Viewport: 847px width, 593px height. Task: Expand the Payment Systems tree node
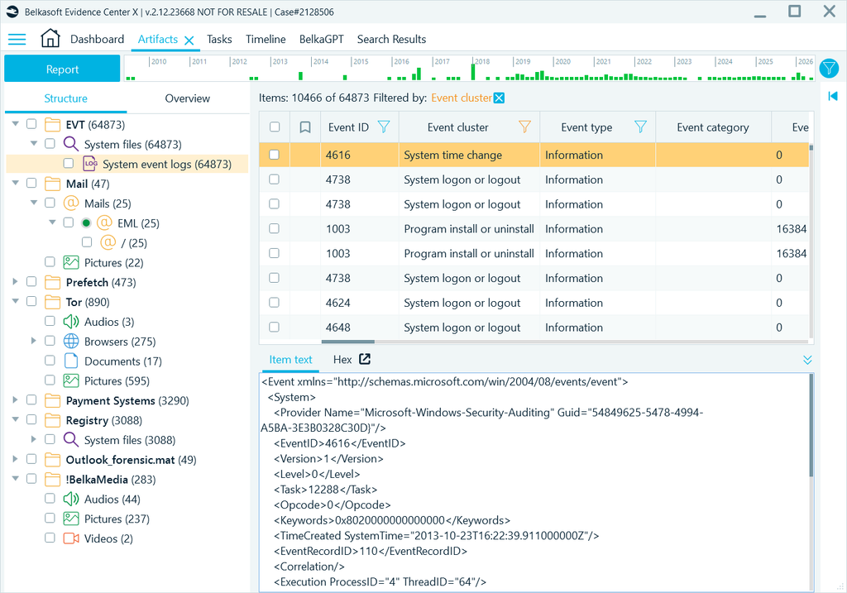[15, 399]
